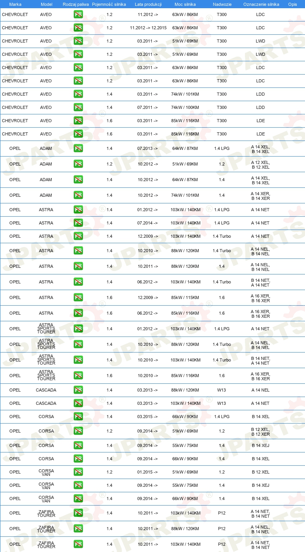
Task: Click fuel icon in Corsa Van 1.2 01.2015 row
Action: [78, 472]
